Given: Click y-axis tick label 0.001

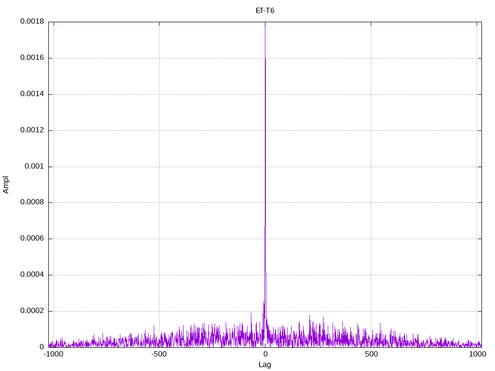Looking at the screenshot, I should (34, 166).
